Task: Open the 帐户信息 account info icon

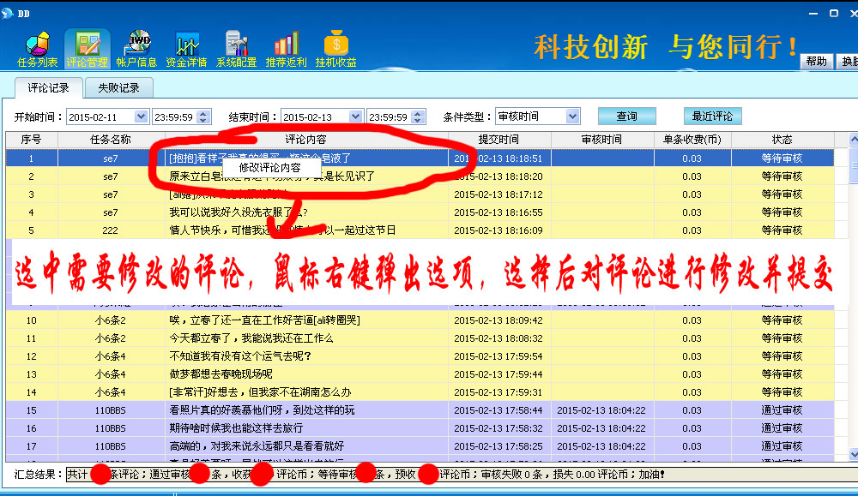Action: click(x=136, y=51)
